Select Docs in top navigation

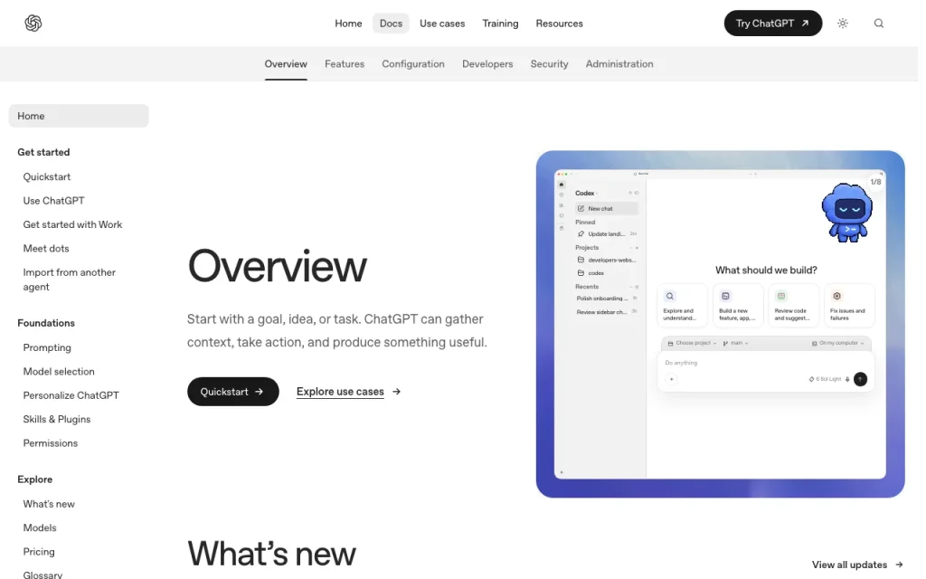click(391, 23)
